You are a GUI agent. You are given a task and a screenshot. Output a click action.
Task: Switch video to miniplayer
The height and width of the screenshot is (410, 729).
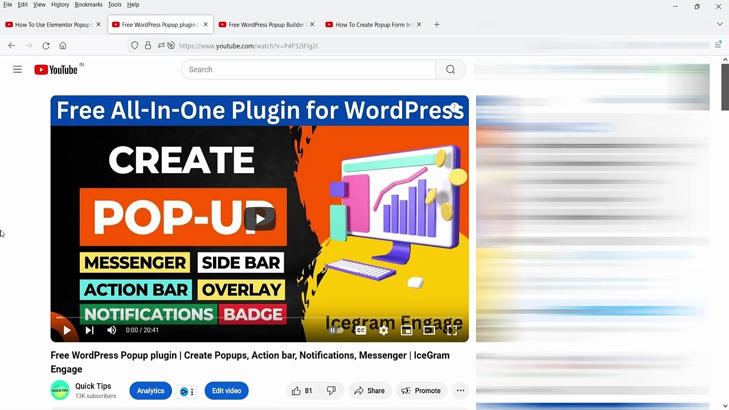click(x=406, y=330)
